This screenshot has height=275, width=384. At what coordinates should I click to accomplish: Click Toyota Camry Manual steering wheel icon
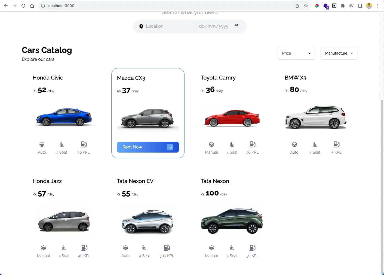[211, 144]
